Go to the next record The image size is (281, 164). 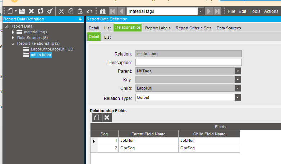click(209, 11)
